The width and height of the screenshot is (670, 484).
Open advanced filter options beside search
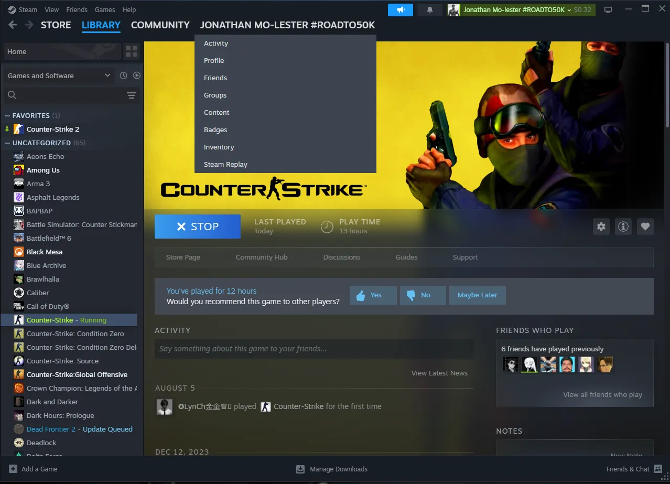(x=132, y=95)
